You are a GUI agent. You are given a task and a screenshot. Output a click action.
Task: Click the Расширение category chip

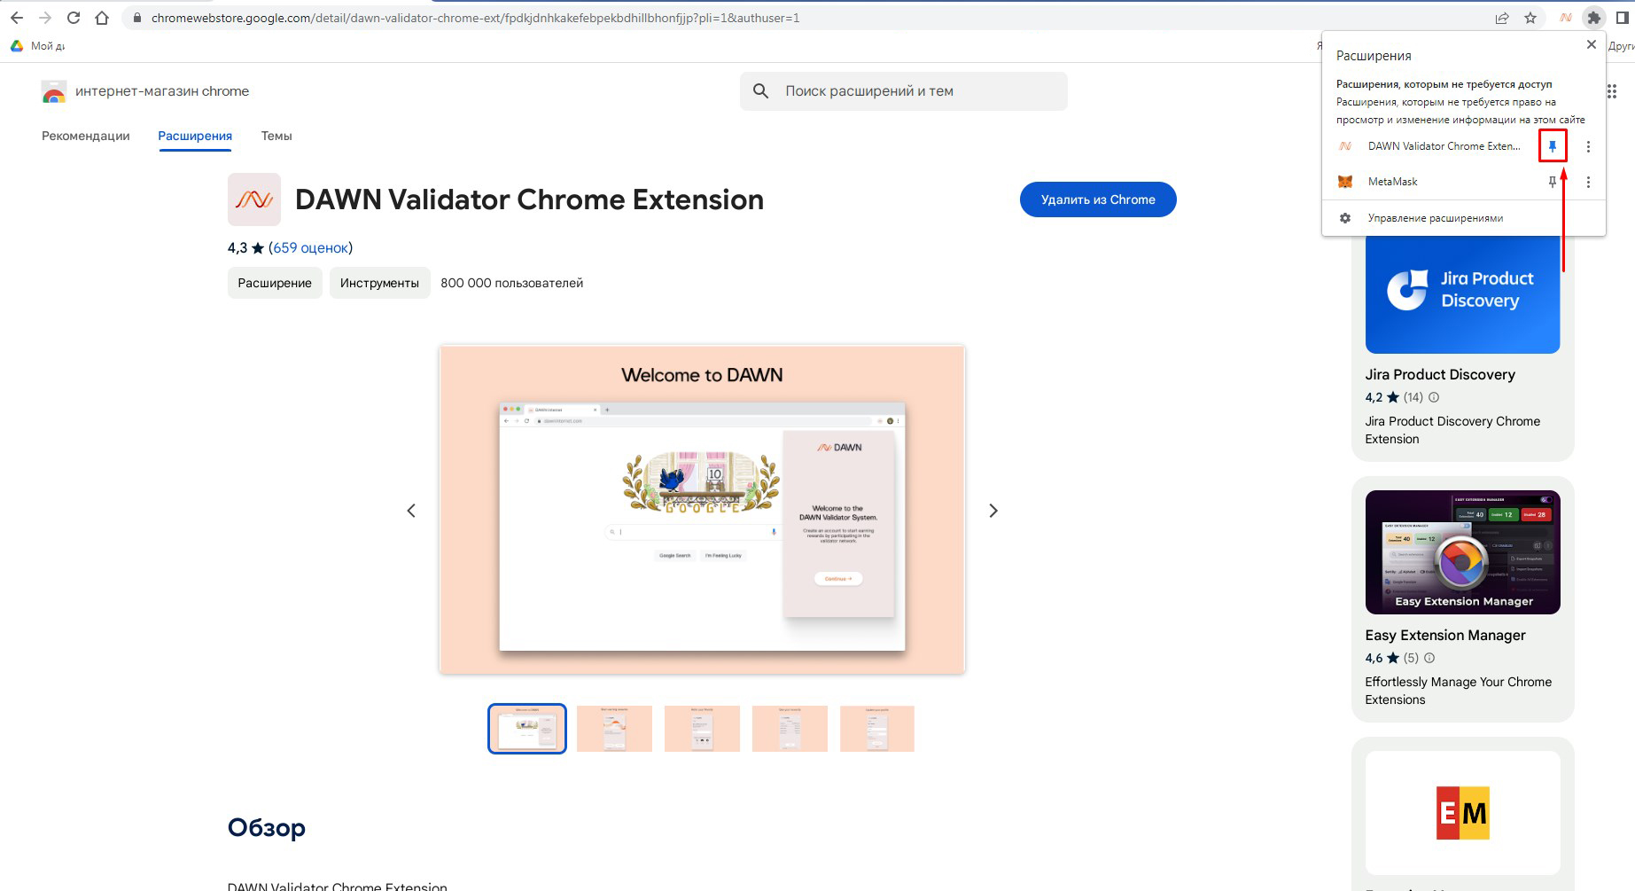pos(275,283)
